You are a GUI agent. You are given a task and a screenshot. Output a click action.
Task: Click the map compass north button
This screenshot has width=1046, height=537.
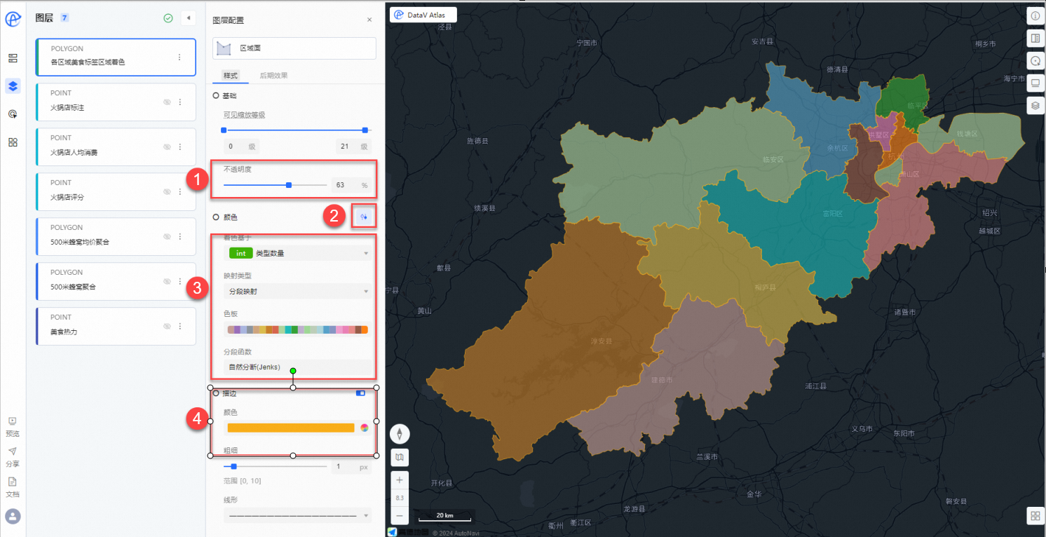(x=400, y=435)
